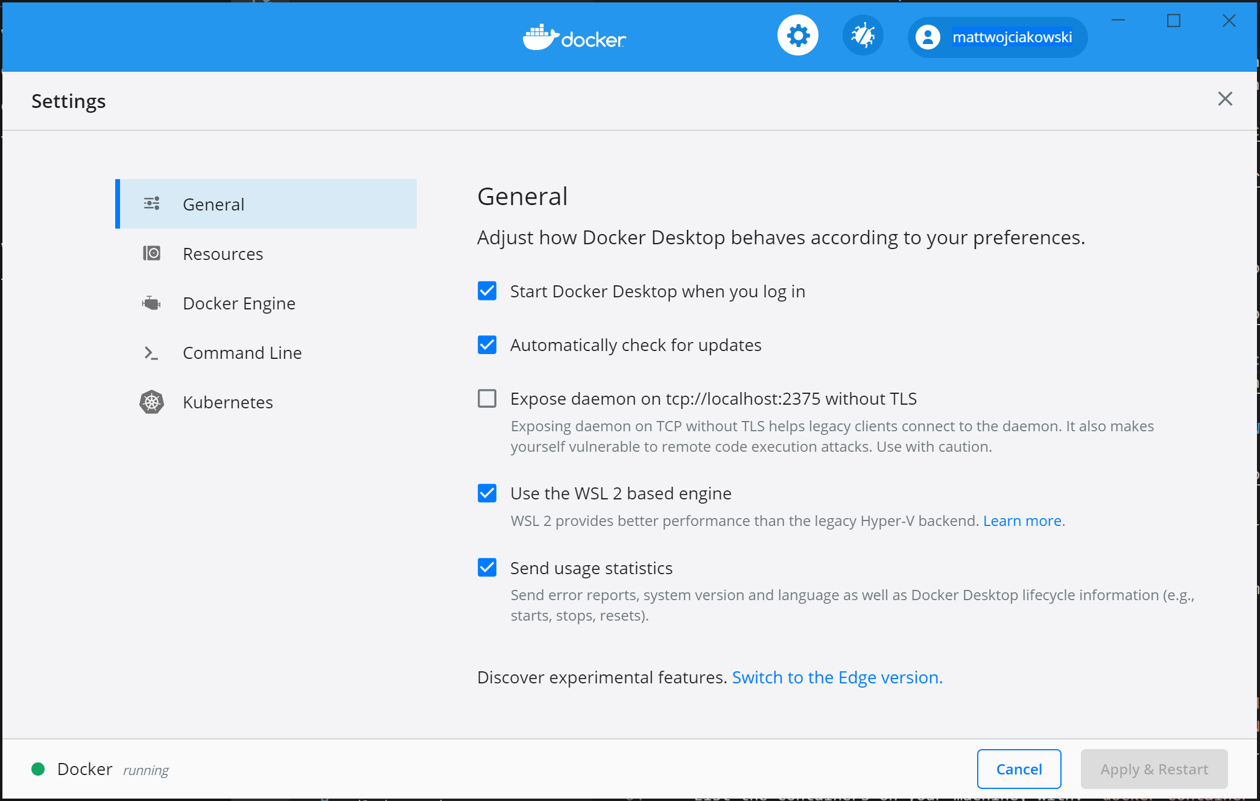Enable Expose daemon on tcp://localhost:2375
Screen dimensions: 1260x801
click(487, 399)
